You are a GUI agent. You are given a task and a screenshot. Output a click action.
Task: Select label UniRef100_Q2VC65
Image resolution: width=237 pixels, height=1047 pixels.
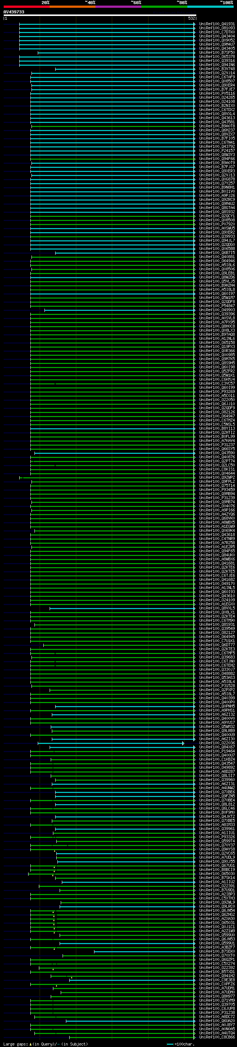tap(217, 853)
